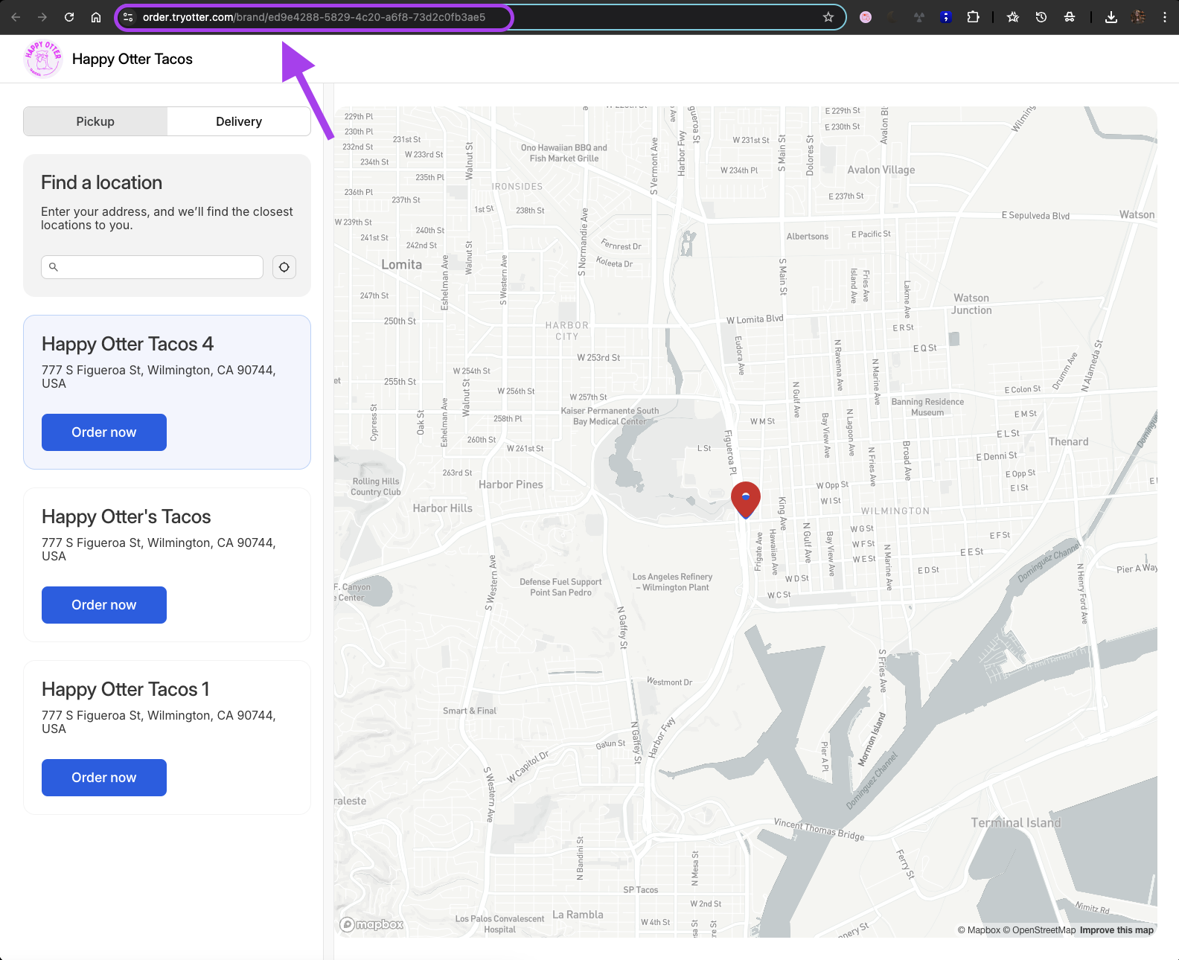Open browsing history clock icon
The height and width of the screenshot is (960, 1179).
point(1041,17)
